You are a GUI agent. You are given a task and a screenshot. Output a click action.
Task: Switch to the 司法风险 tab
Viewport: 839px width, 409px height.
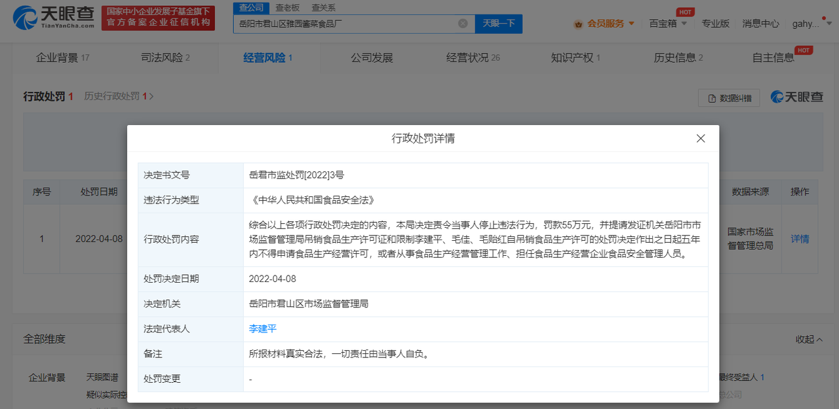click(165, 58)
